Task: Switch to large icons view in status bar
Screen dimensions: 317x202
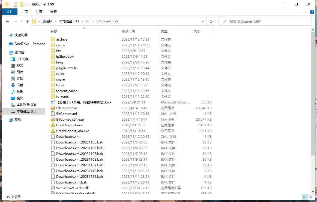Action: click(311, 197)
